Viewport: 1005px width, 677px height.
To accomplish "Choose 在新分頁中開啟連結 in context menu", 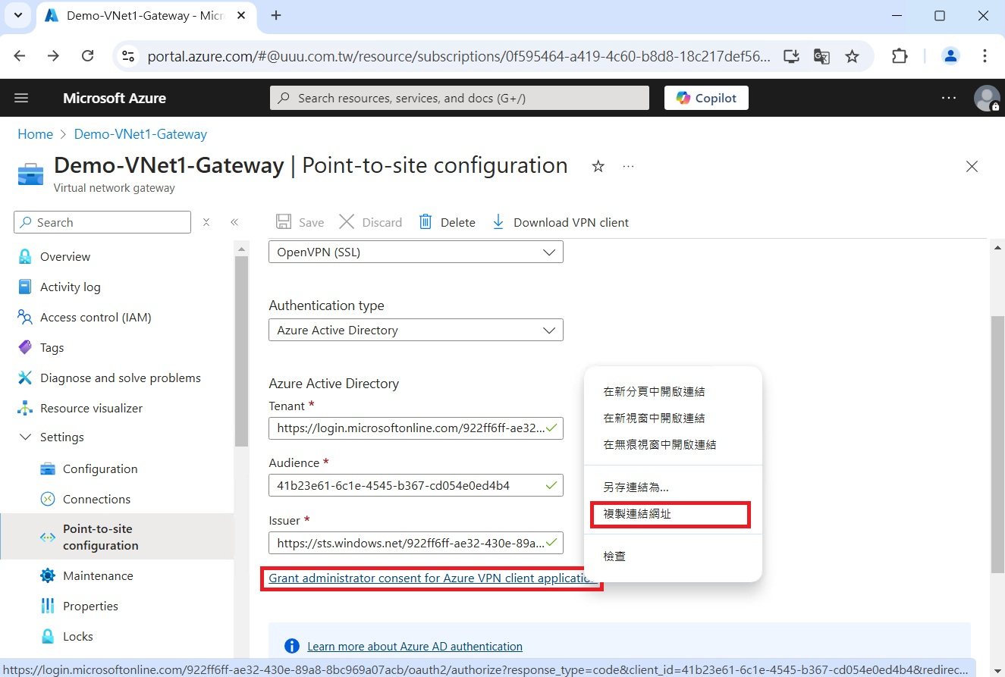I will click(x=654, y=392).
